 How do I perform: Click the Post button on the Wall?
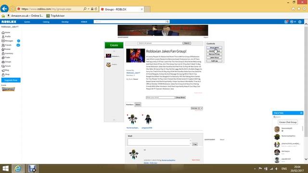tap(195, 144)
